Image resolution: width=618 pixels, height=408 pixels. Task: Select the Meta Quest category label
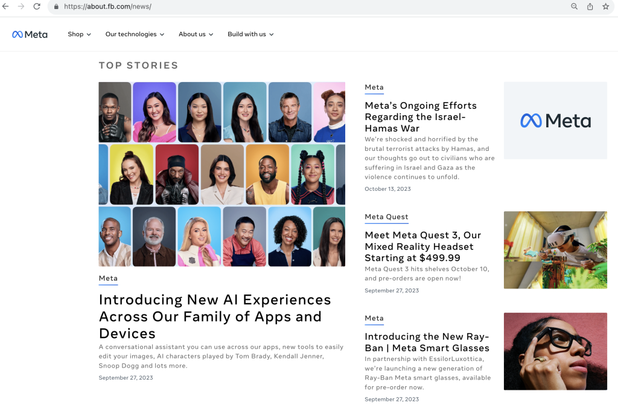tap(386, 217)
